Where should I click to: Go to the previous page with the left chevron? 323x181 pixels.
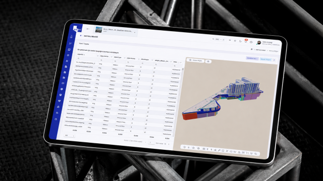[x=146, y=142]
